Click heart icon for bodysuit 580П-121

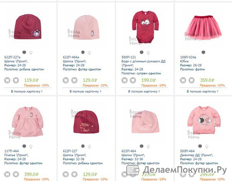click(133, 80)
